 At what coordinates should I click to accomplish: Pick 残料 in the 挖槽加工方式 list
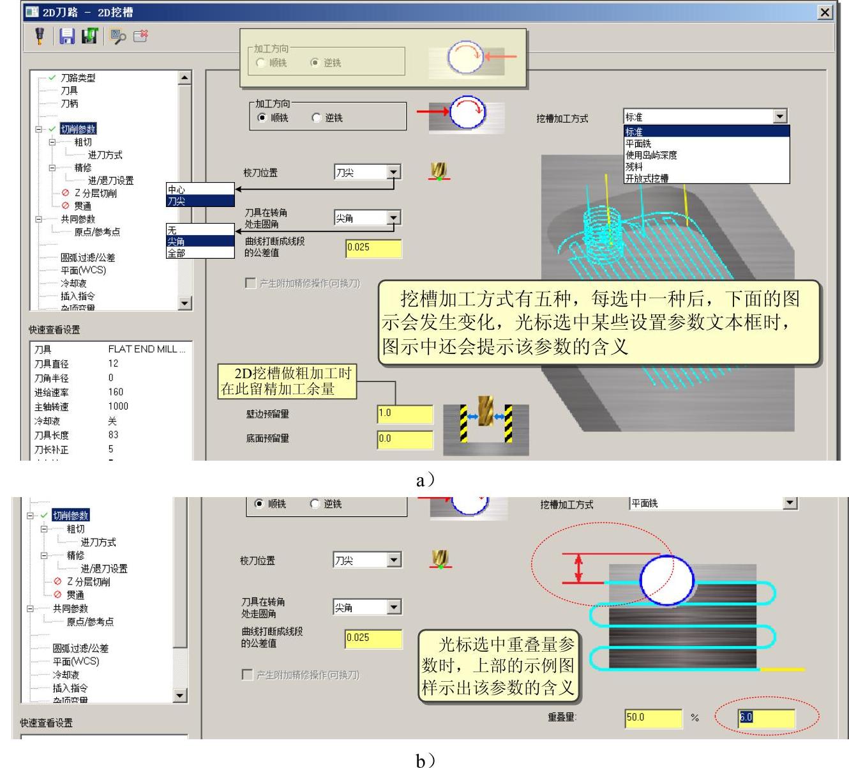click(x=634, y=167)
